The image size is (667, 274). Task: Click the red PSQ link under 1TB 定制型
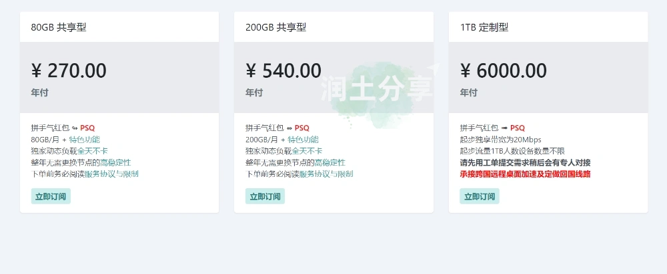518,128
